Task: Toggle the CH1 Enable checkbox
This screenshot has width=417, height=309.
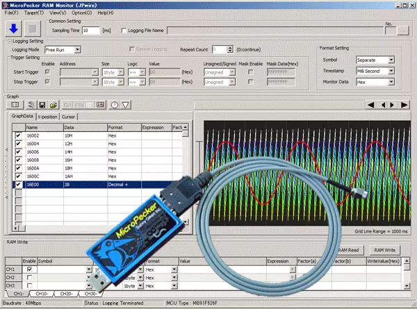Action: pos(30,269)
